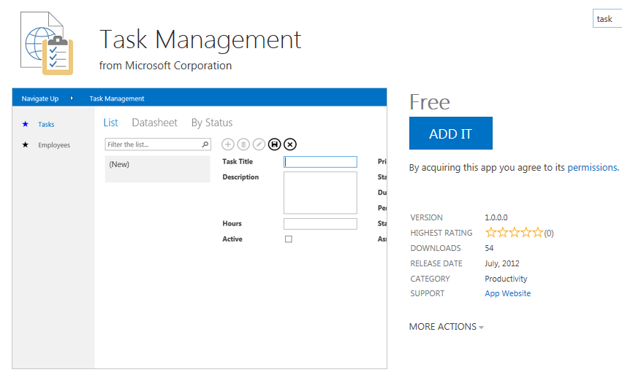Click the Free price label
Image resolution: width=622 pixels, height=375 pixels.
(430, 102)
